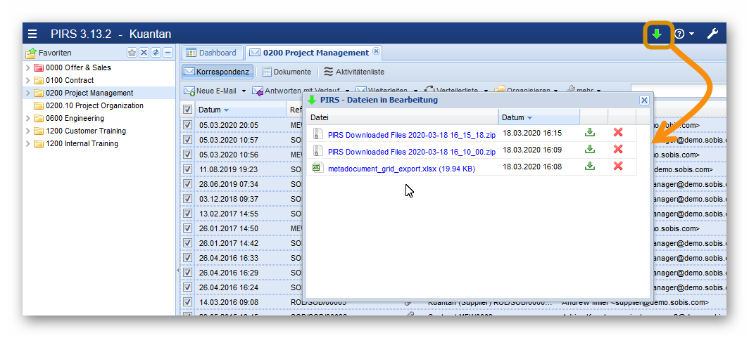This screenshot has width=749, height=338.
Task: Click the Favoriten star folder icon
Action: pos(30,53)
